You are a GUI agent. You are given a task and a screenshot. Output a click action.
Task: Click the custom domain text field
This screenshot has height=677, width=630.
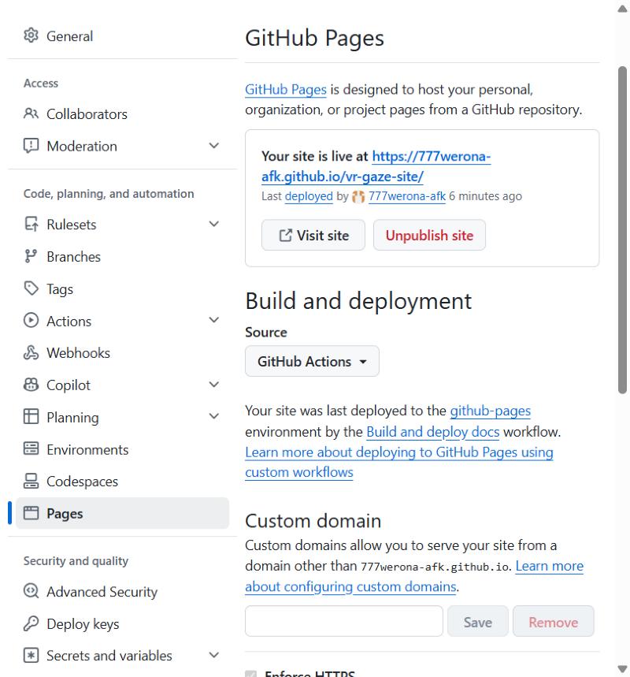tap(344, 621)
